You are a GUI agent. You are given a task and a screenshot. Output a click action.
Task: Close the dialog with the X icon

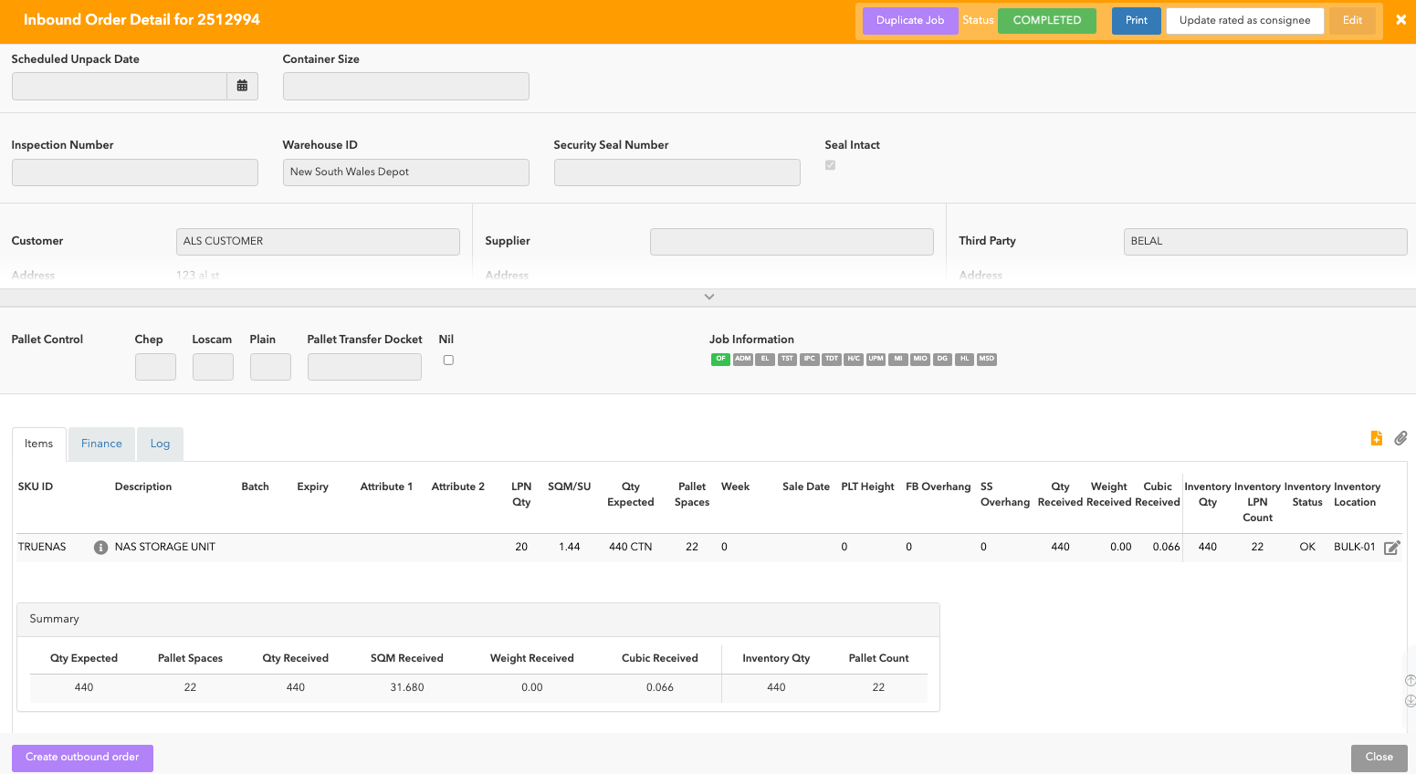coord(1400,20)
